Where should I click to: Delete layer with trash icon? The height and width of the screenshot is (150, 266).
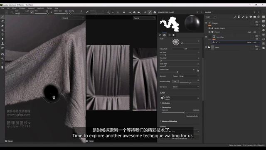(259, 17)
